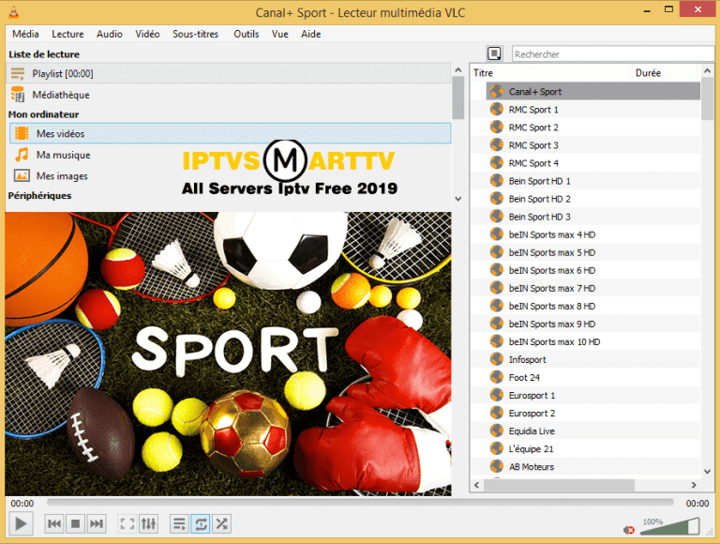This screenshot has width=720, height=544.
Task: Click channel list scroll right arrow
Action: pyautogui.click(x=694, y=485)
